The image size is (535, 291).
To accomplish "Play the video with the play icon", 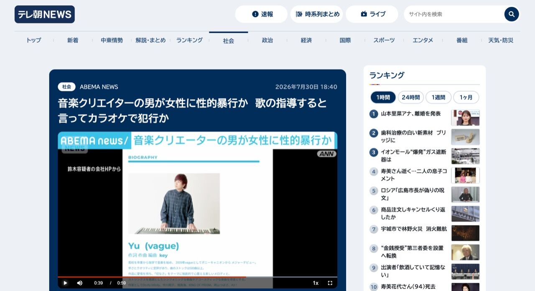I will tap(65, 283).
